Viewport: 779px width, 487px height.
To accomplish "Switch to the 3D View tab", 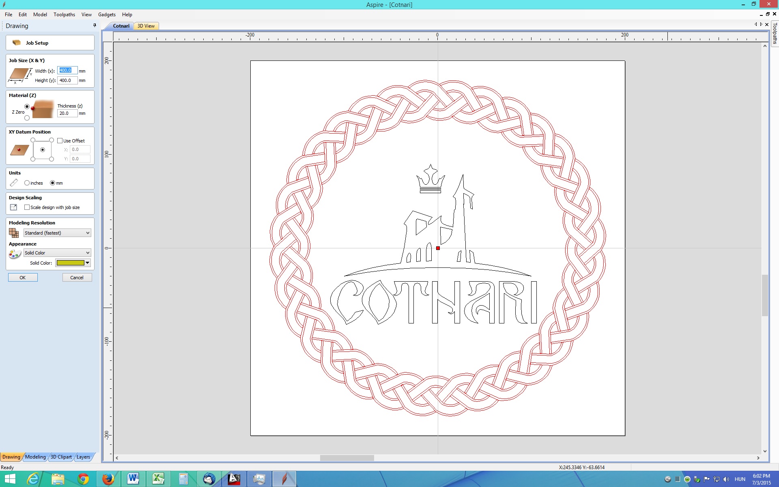I will (x=146, y=26).
